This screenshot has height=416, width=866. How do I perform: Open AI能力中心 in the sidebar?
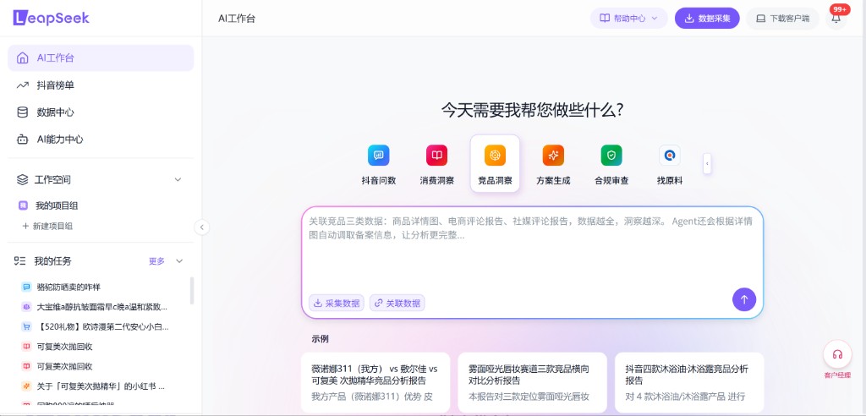pyautogui.click(x=101, y=140)
